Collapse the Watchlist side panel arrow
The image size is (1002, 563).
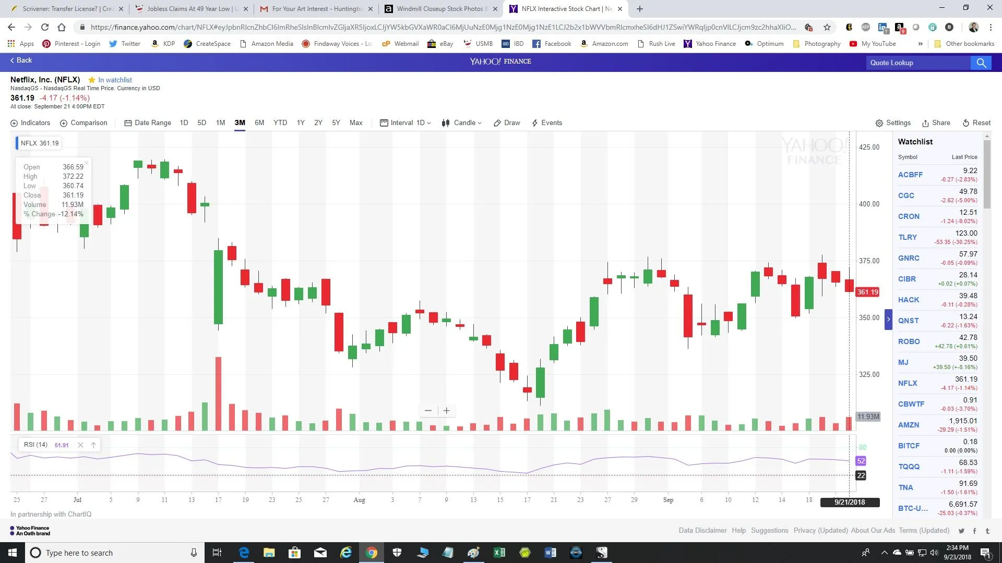tap(888, 320)
